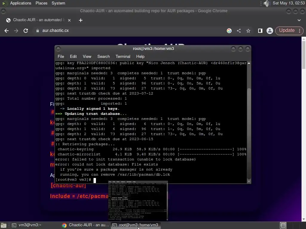The image size is (306, 229).
Task: Click the terminal window menu button
Action: pyautogui.click(x=58, y=49)
